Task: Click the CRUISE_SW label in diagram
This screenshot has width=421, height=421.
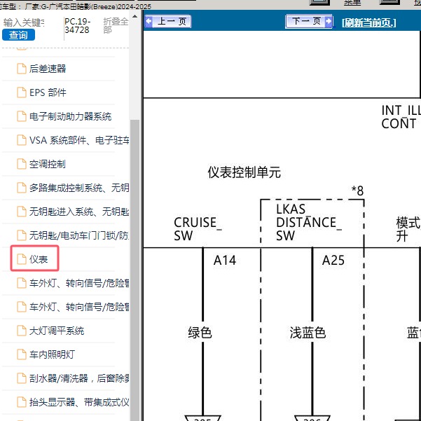Action: tap(198, 229)
